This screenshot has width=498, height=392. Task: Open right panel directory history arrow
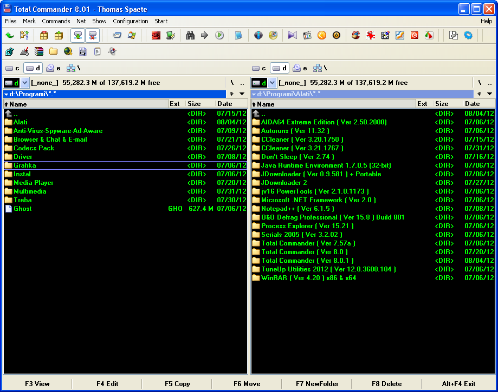click(489, 94)
